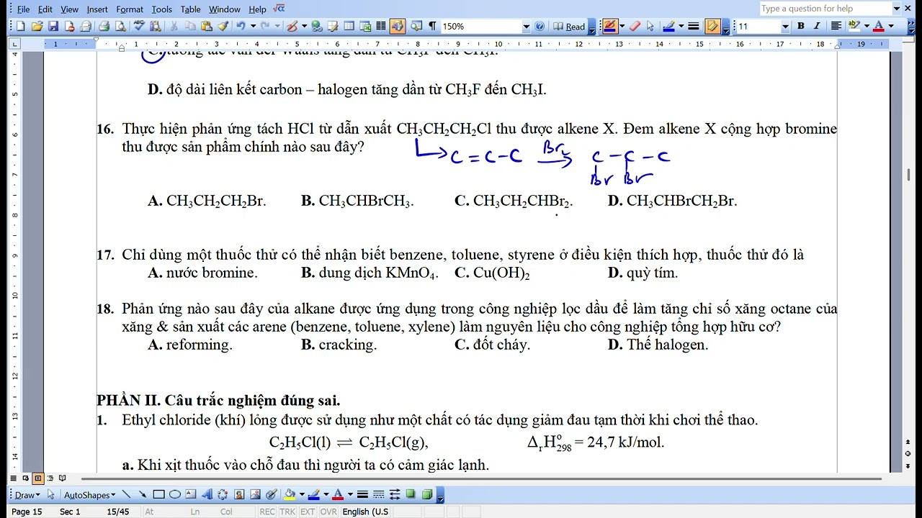
Task: Click the Print icon
Action: [x=104, y=27]
